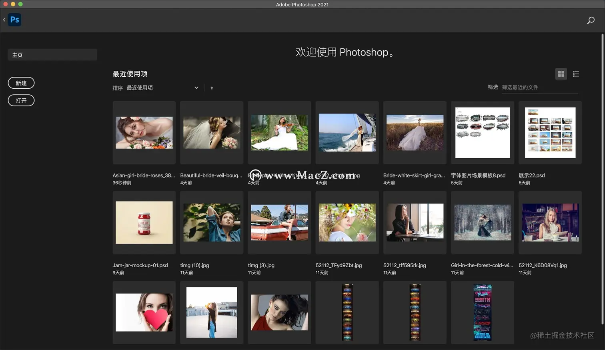Open the SMITH text styles thumbnail

point(483,312)
